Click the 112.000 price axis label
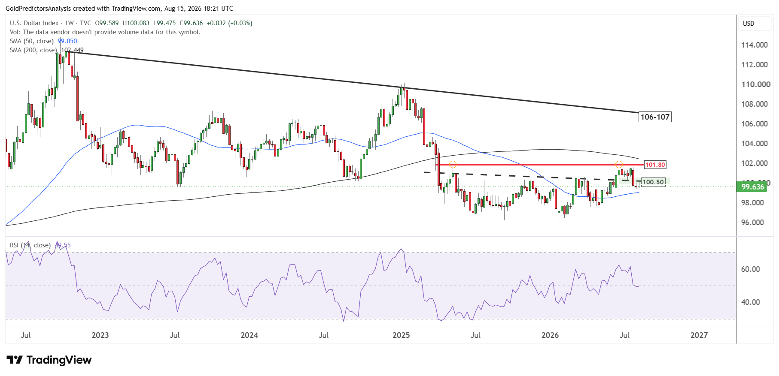Image resolution: width=779 pixels, height=376 pixels. point(755,65)
